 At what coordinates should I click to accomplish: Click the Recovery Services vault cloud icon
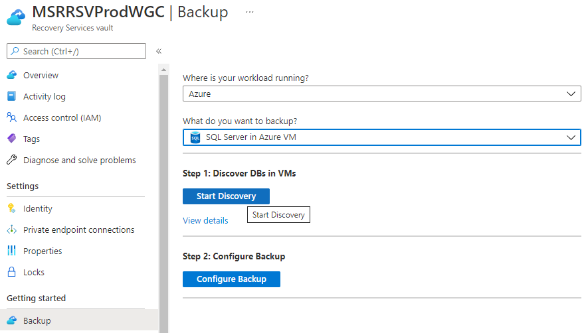point(16,17)
